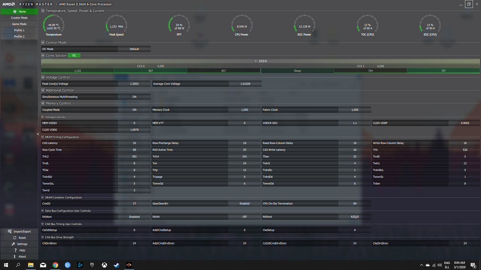Switch to Game Mode
This screenshot has width=481, height=270.
click(19, 24)
